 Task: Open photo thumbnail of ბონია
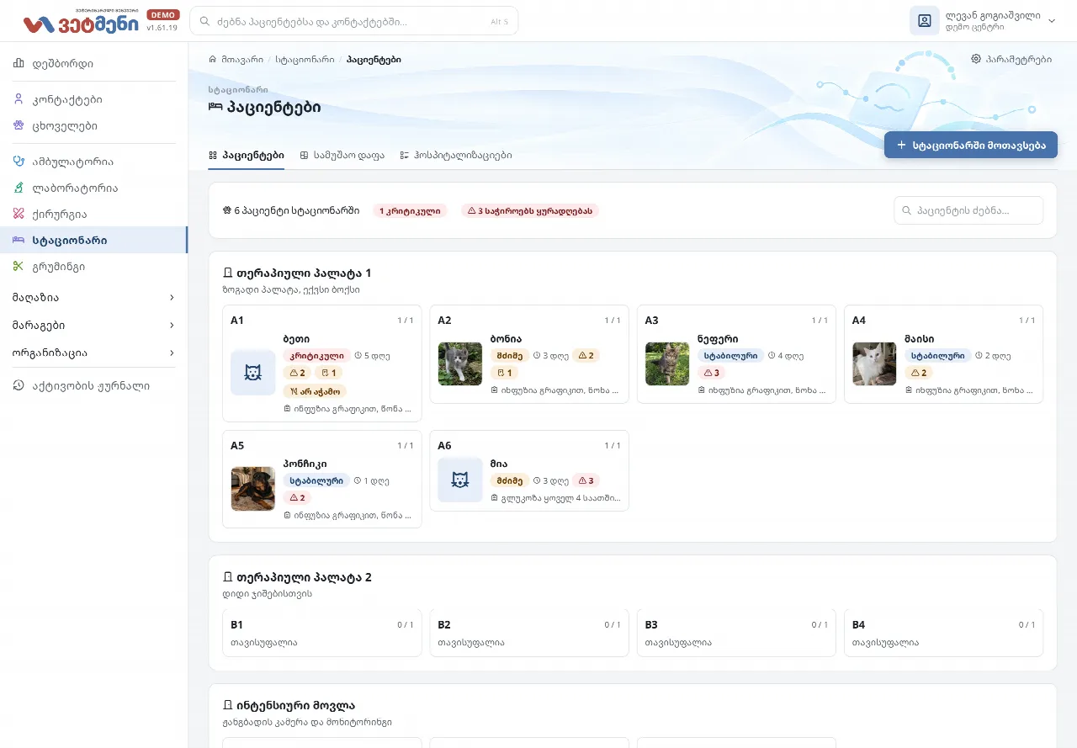(459, 363)
